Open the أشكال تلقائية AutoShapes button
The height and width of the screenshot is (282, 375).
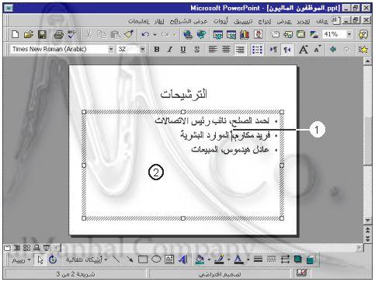click(86, 259)
